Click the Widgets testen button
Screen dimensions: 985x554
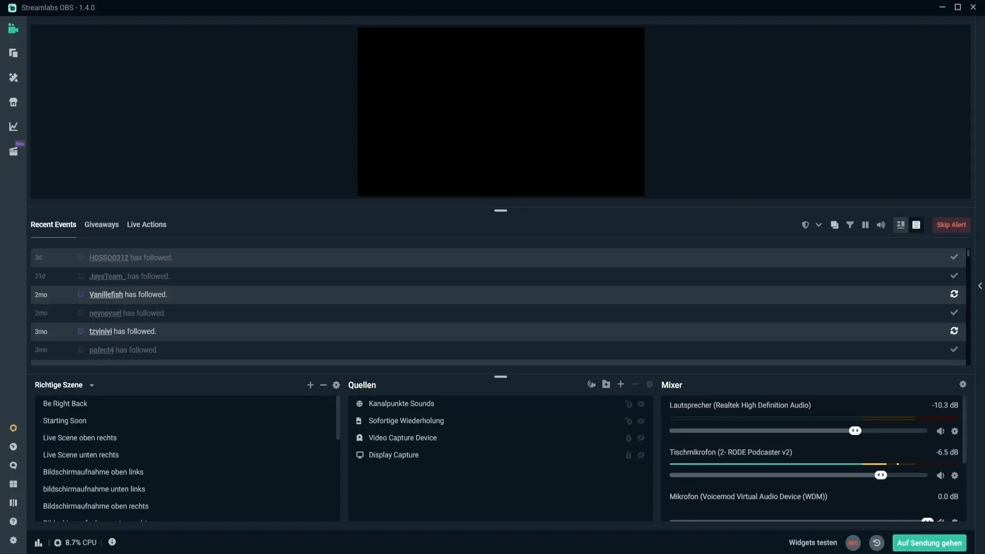(x=813, y=543)
